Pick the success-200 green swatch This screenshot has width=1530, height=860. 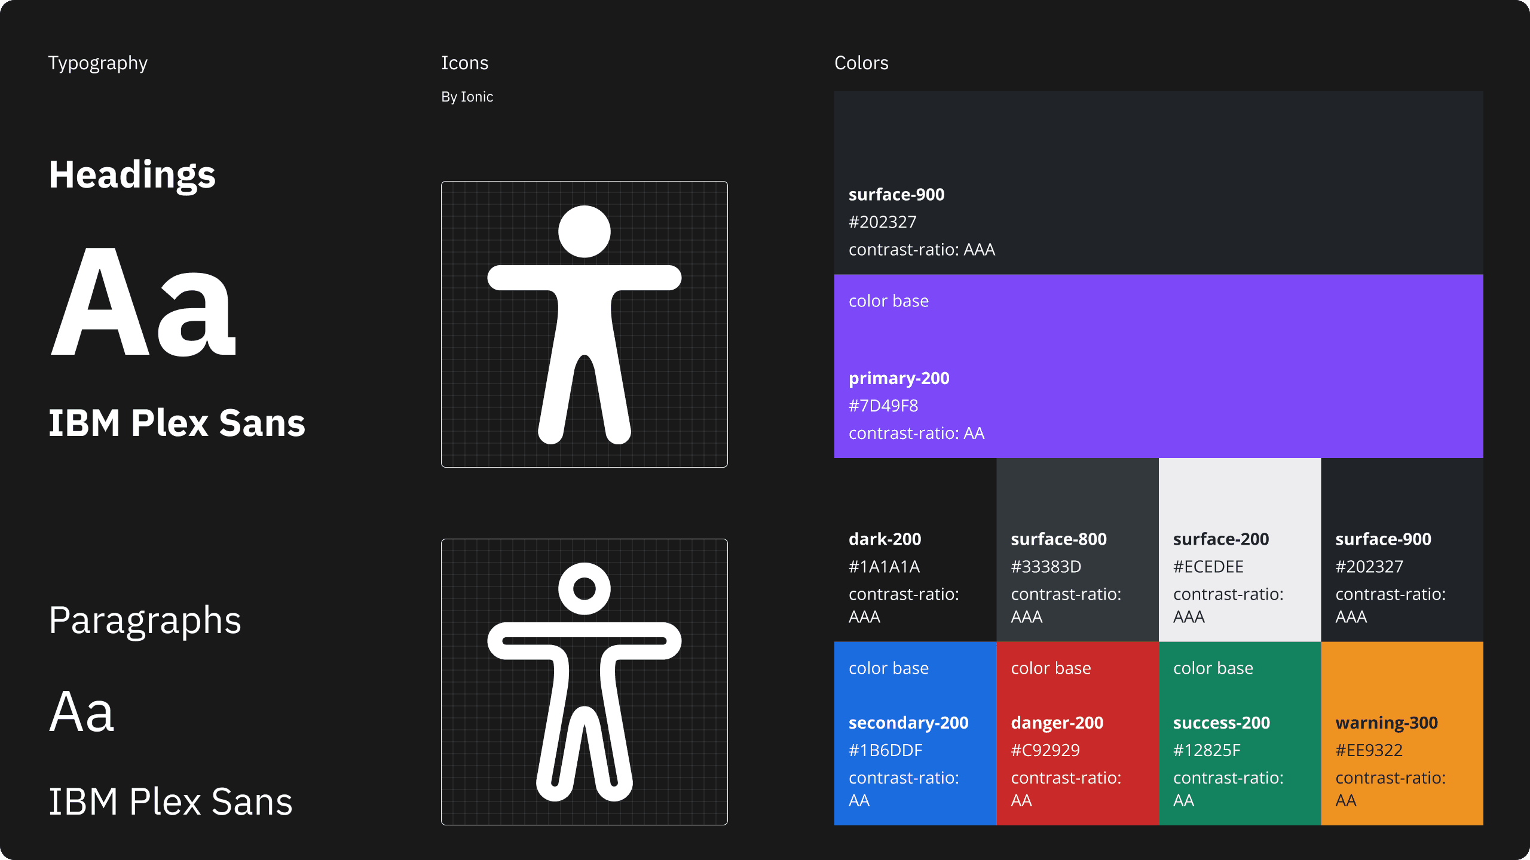[1240, 733]
